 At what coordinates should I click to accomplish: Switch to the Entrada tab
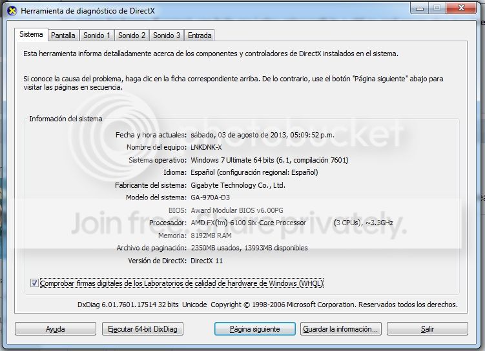click(199, 35)
